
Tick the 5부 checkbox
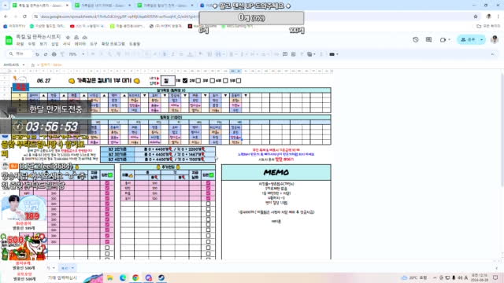pyautogui.click(x=239, y=80)
